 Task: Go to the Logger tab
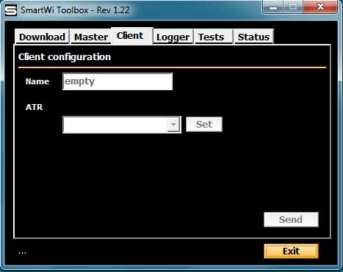pyautogui.click(x=173, y=37)
